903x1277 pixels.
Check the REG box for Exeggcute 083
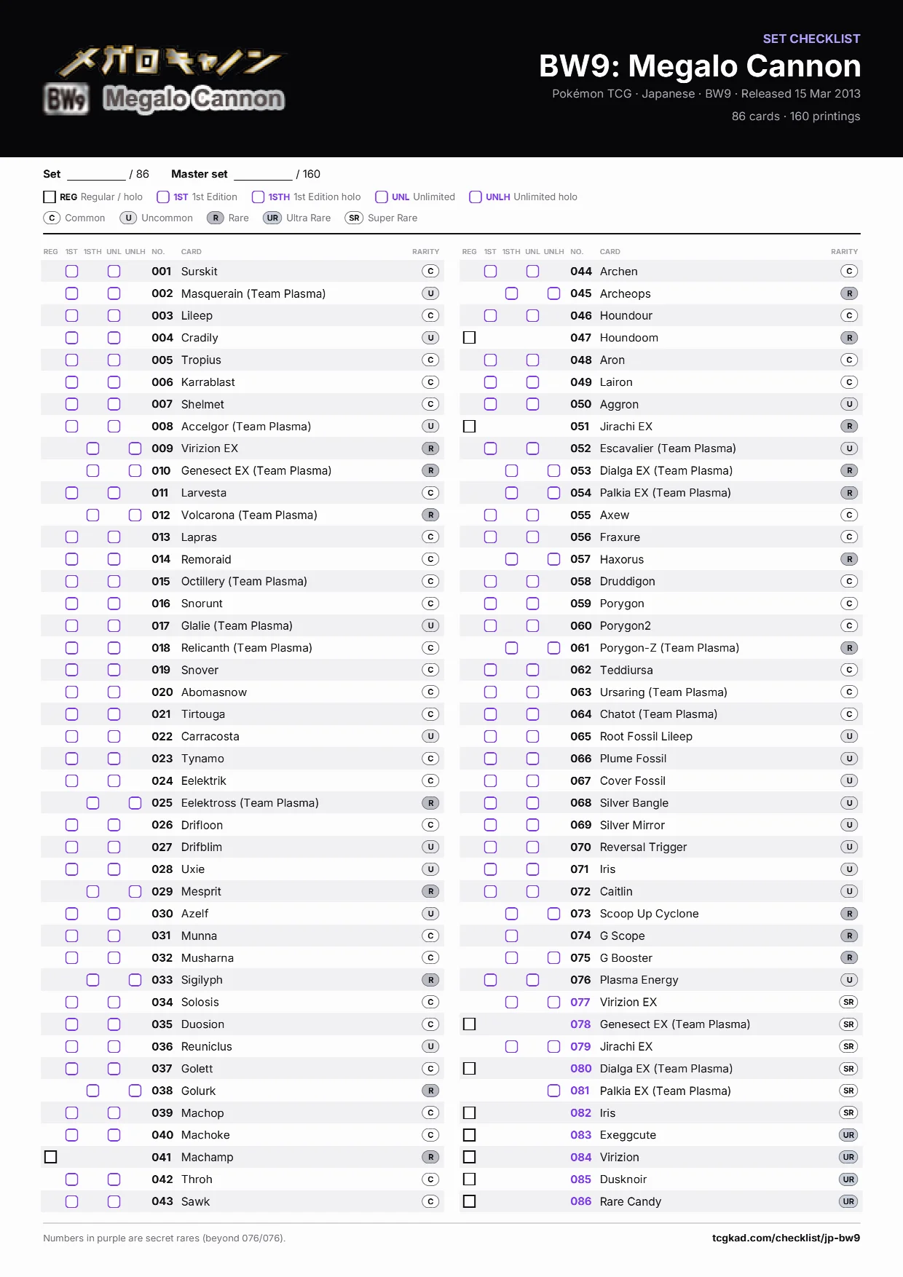[x=469, y=1135]
